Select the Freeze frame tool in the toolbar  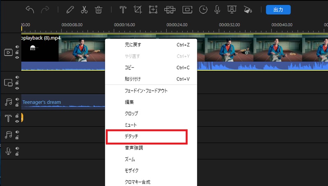point(187,9)
